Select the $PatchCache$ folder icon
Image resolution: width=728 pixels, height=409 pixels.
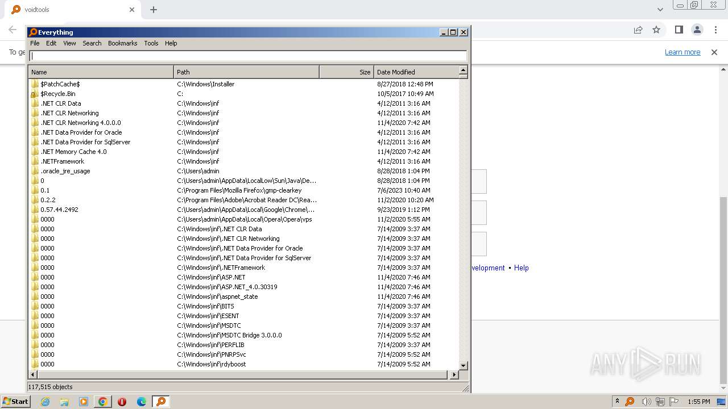pyautogui.click(x=35, y=84)
